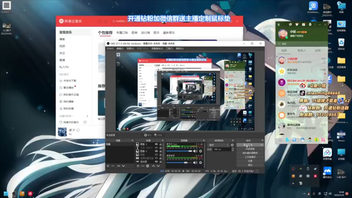Screen dimensions: 352x198
Task: Unlock the 游戏源 source with its lock icon
Action: (161, 161)
